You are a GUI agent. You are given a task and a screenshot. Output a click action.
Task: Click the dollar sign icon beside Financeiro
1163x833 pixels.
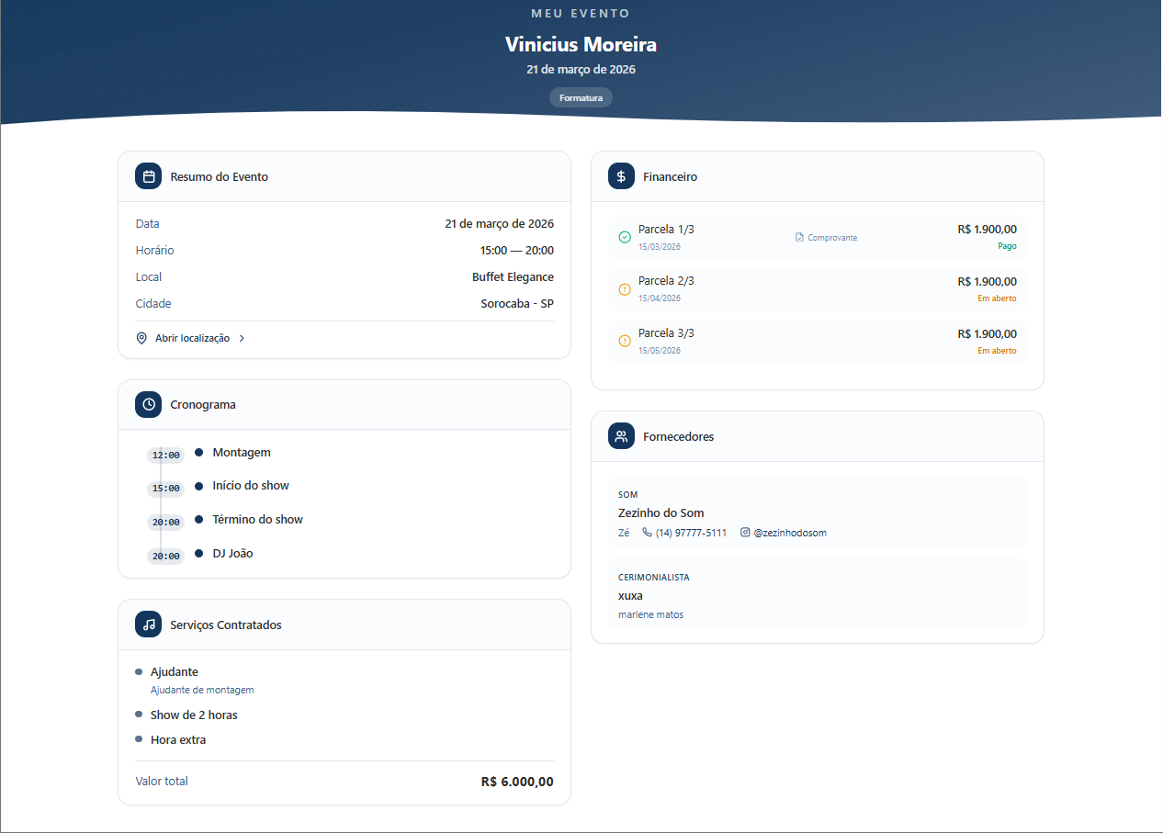point(621,176)
